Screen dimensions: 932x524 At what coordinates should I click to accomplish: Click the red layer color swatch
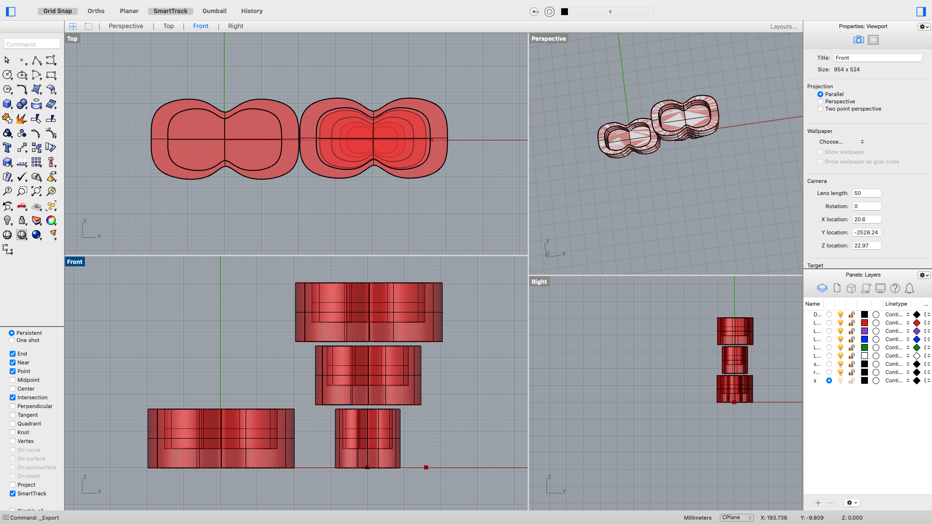865,323
